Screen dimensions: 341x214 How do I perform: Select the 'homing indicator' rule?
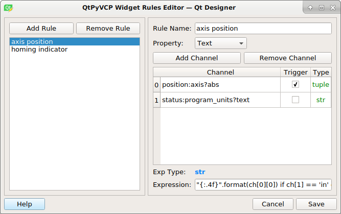pyautogui.click(x=75, y=50)
